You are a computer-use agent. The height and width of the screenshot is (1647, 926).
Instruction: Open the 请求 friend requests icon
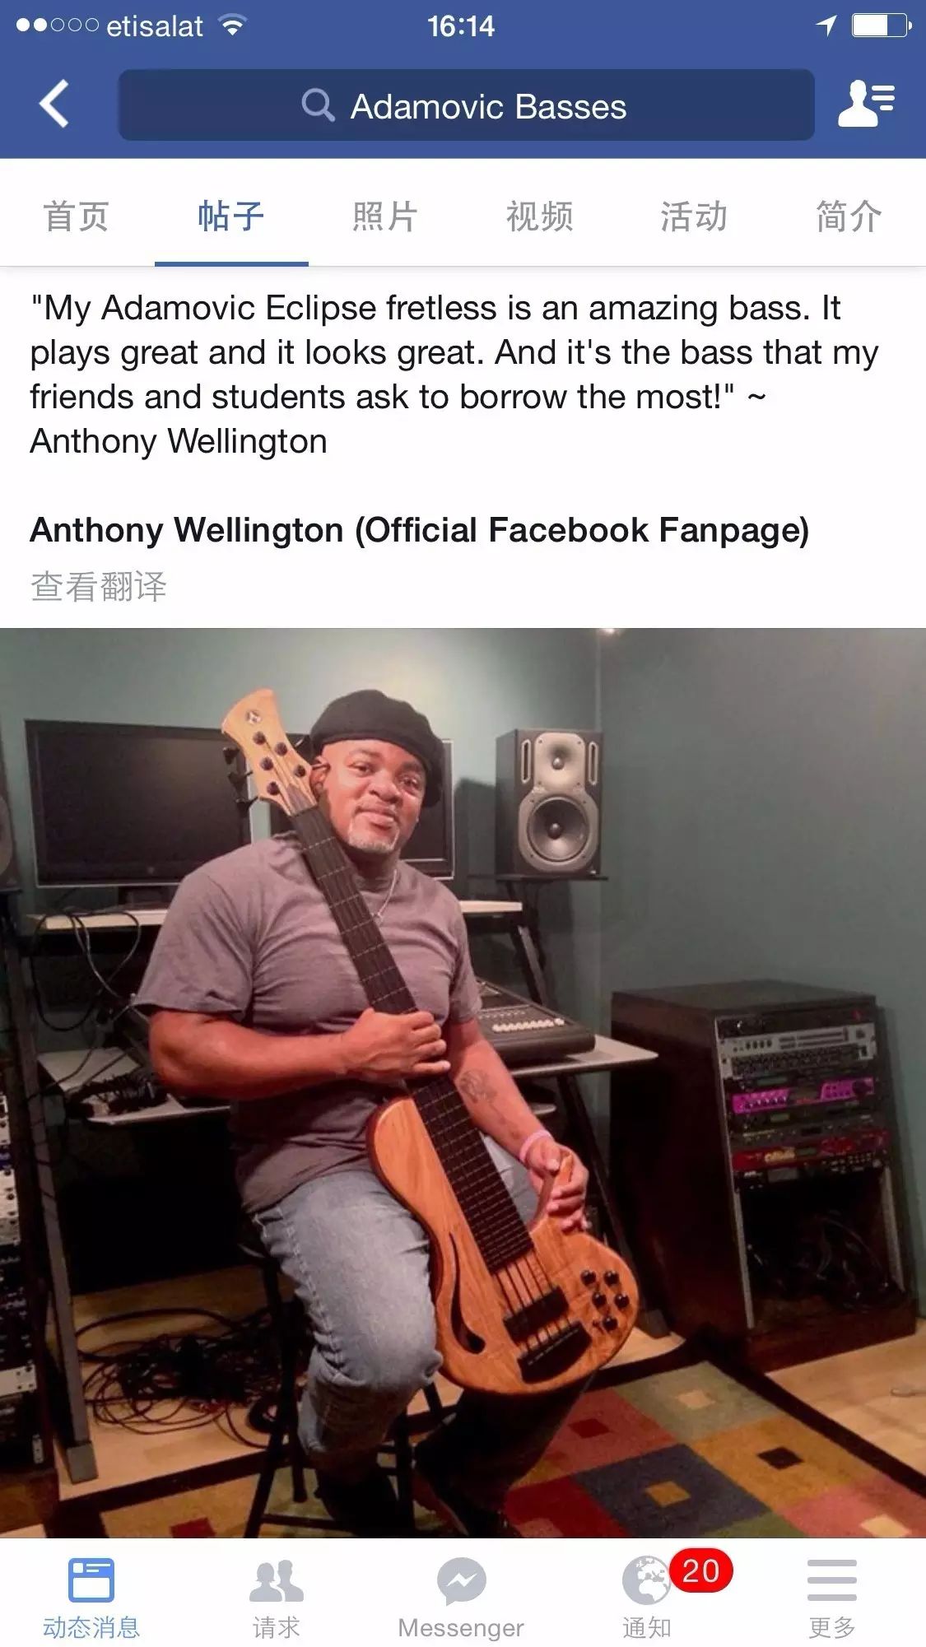click(277, 1581)
